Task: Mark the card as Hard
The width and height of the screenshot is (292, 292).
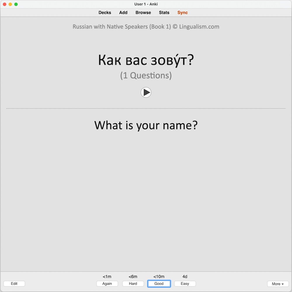Action: (x=133, y=284)
